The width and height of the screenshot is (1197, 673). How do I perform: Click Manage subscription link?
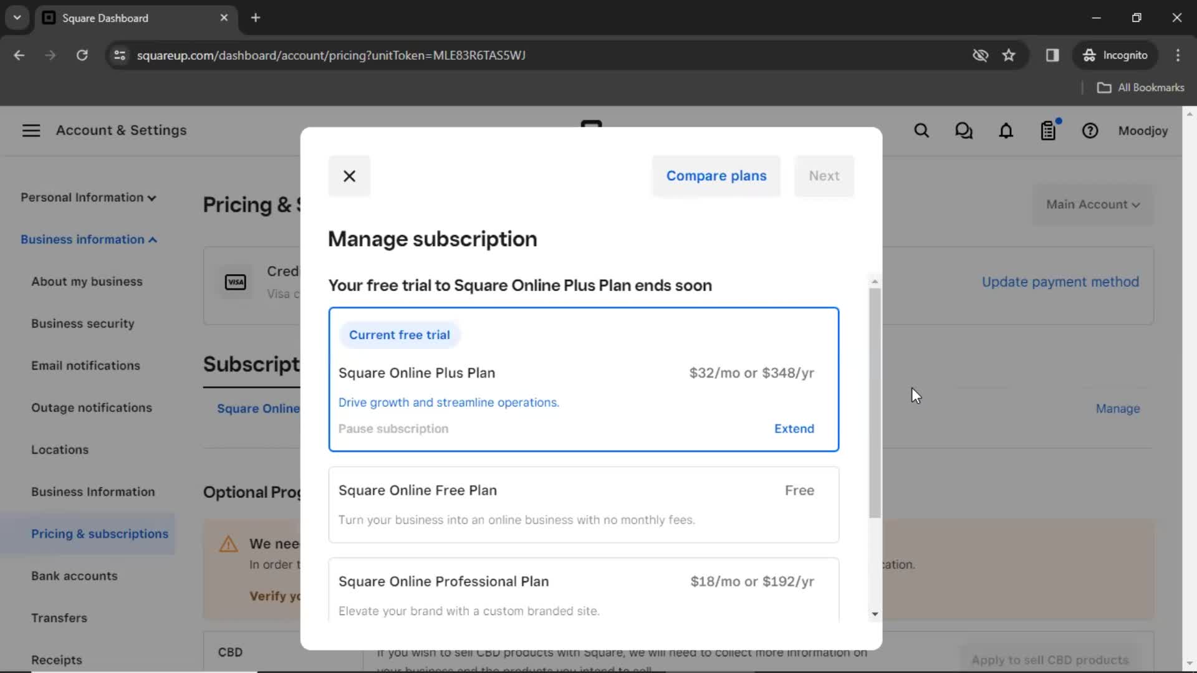coord(1118,409)
